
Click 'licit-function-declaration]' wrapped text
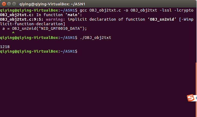33,24
